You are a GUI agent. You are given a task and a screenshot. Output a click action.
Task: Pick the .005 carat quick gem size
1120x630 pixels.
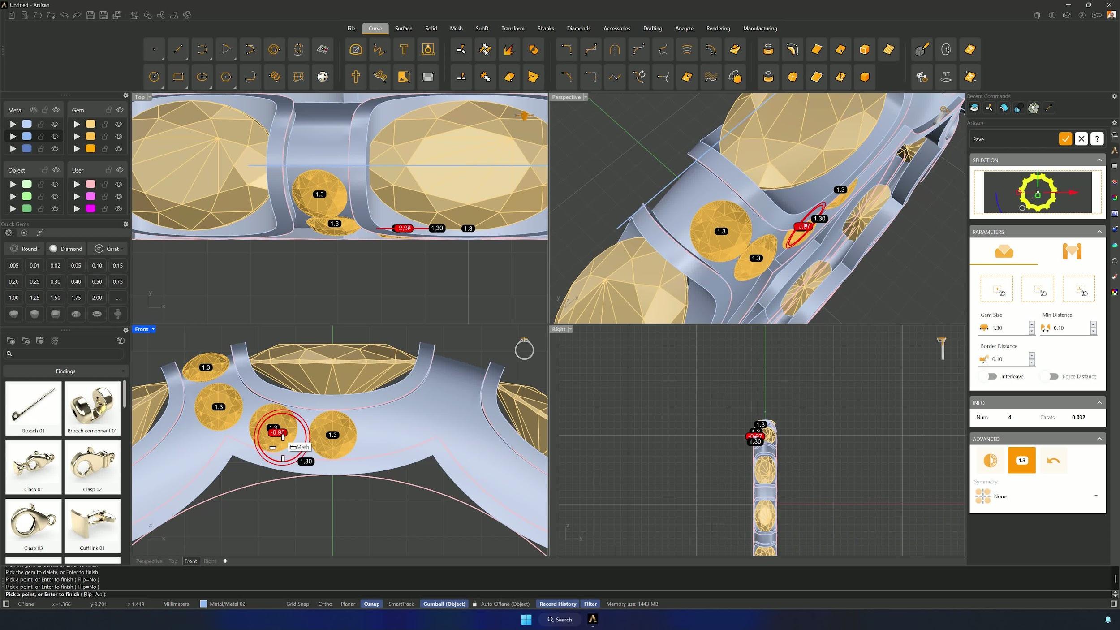pyautogui.click(x=14, y=265)
